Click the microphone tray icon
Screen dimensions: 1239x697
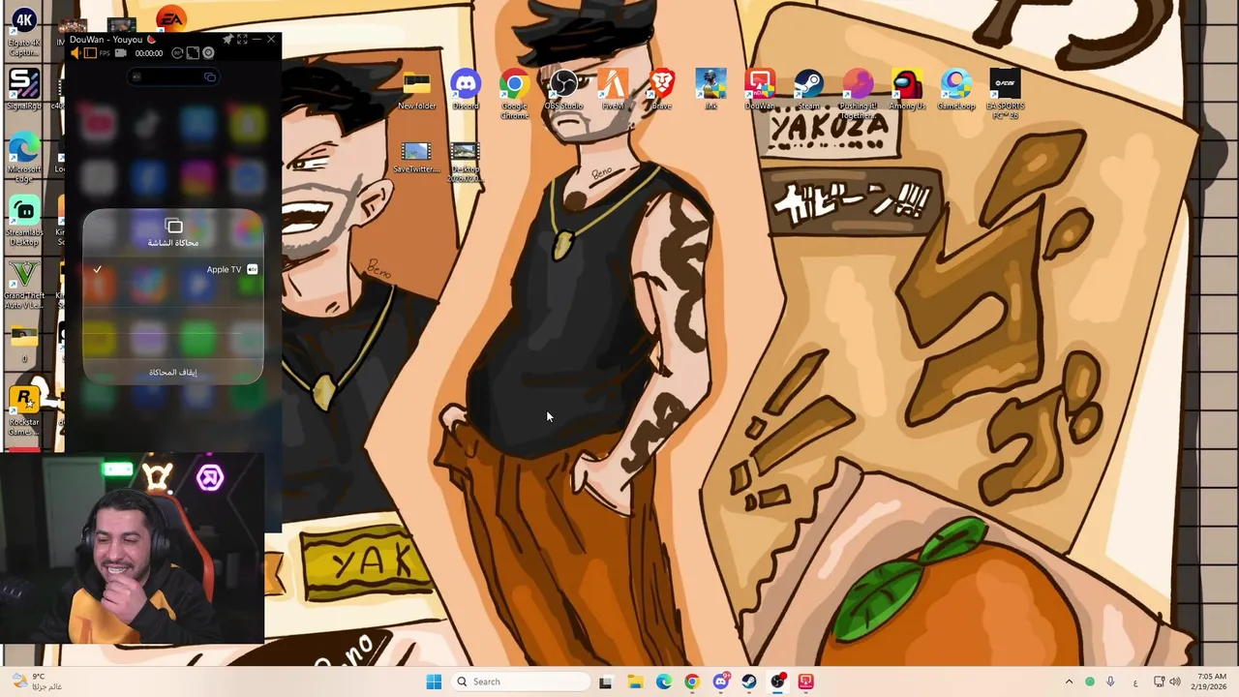[1110, 682]
